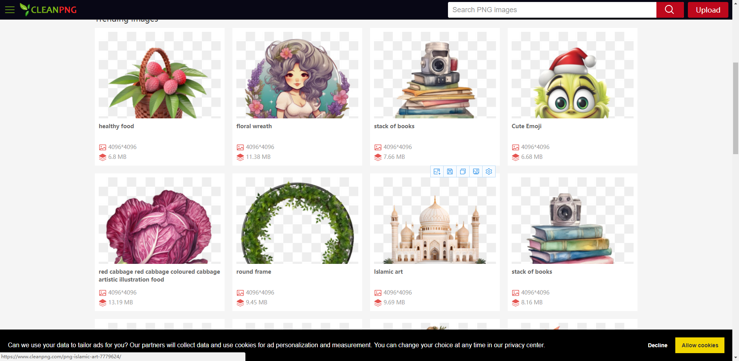This screenshot has height=361, width=739.
Task: Decline the cookie request
Action: (x=658, y=345)
